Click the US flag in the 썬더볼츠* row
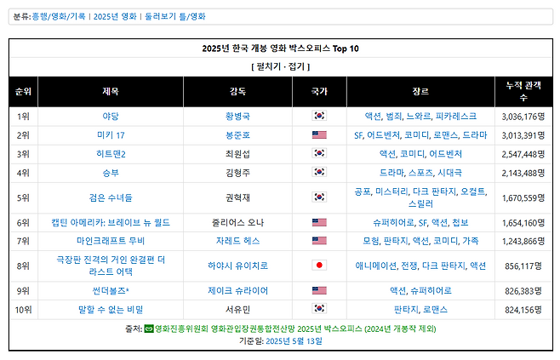Screen dimensions: 560x360 pos(319,290)
